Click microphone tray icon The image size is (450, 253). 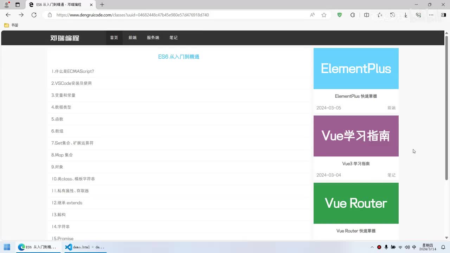[386, 247]
